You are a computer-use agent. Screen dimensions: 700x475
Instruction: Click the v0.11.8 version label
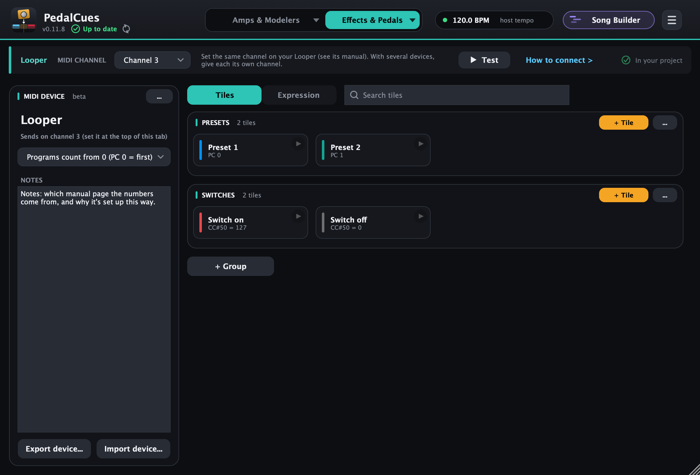pos(53,29)
